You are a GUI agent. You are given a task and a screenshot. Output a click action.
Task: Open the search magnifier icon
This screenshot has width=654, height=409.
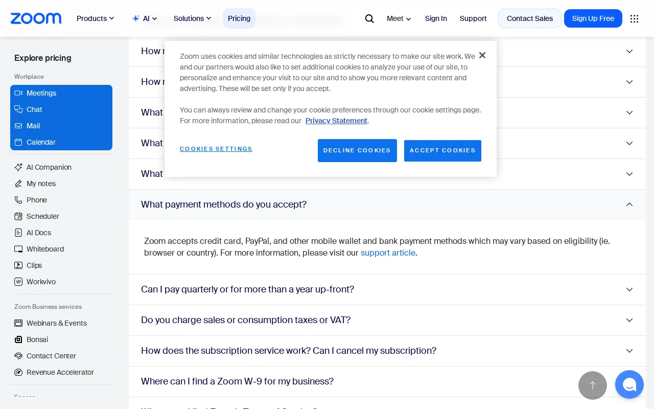(x=369, y=18)
